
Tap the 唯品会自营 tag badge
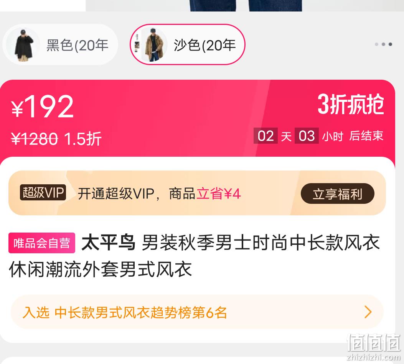pos(42,243)
